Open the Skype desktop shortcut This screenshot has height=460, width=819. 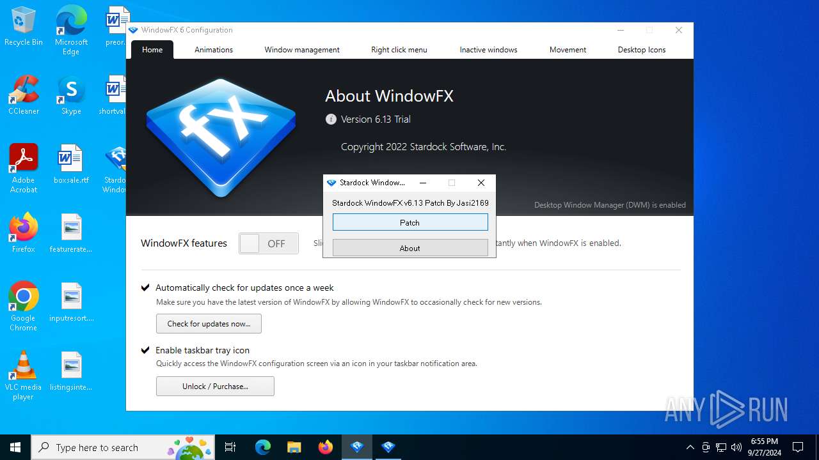71,96
